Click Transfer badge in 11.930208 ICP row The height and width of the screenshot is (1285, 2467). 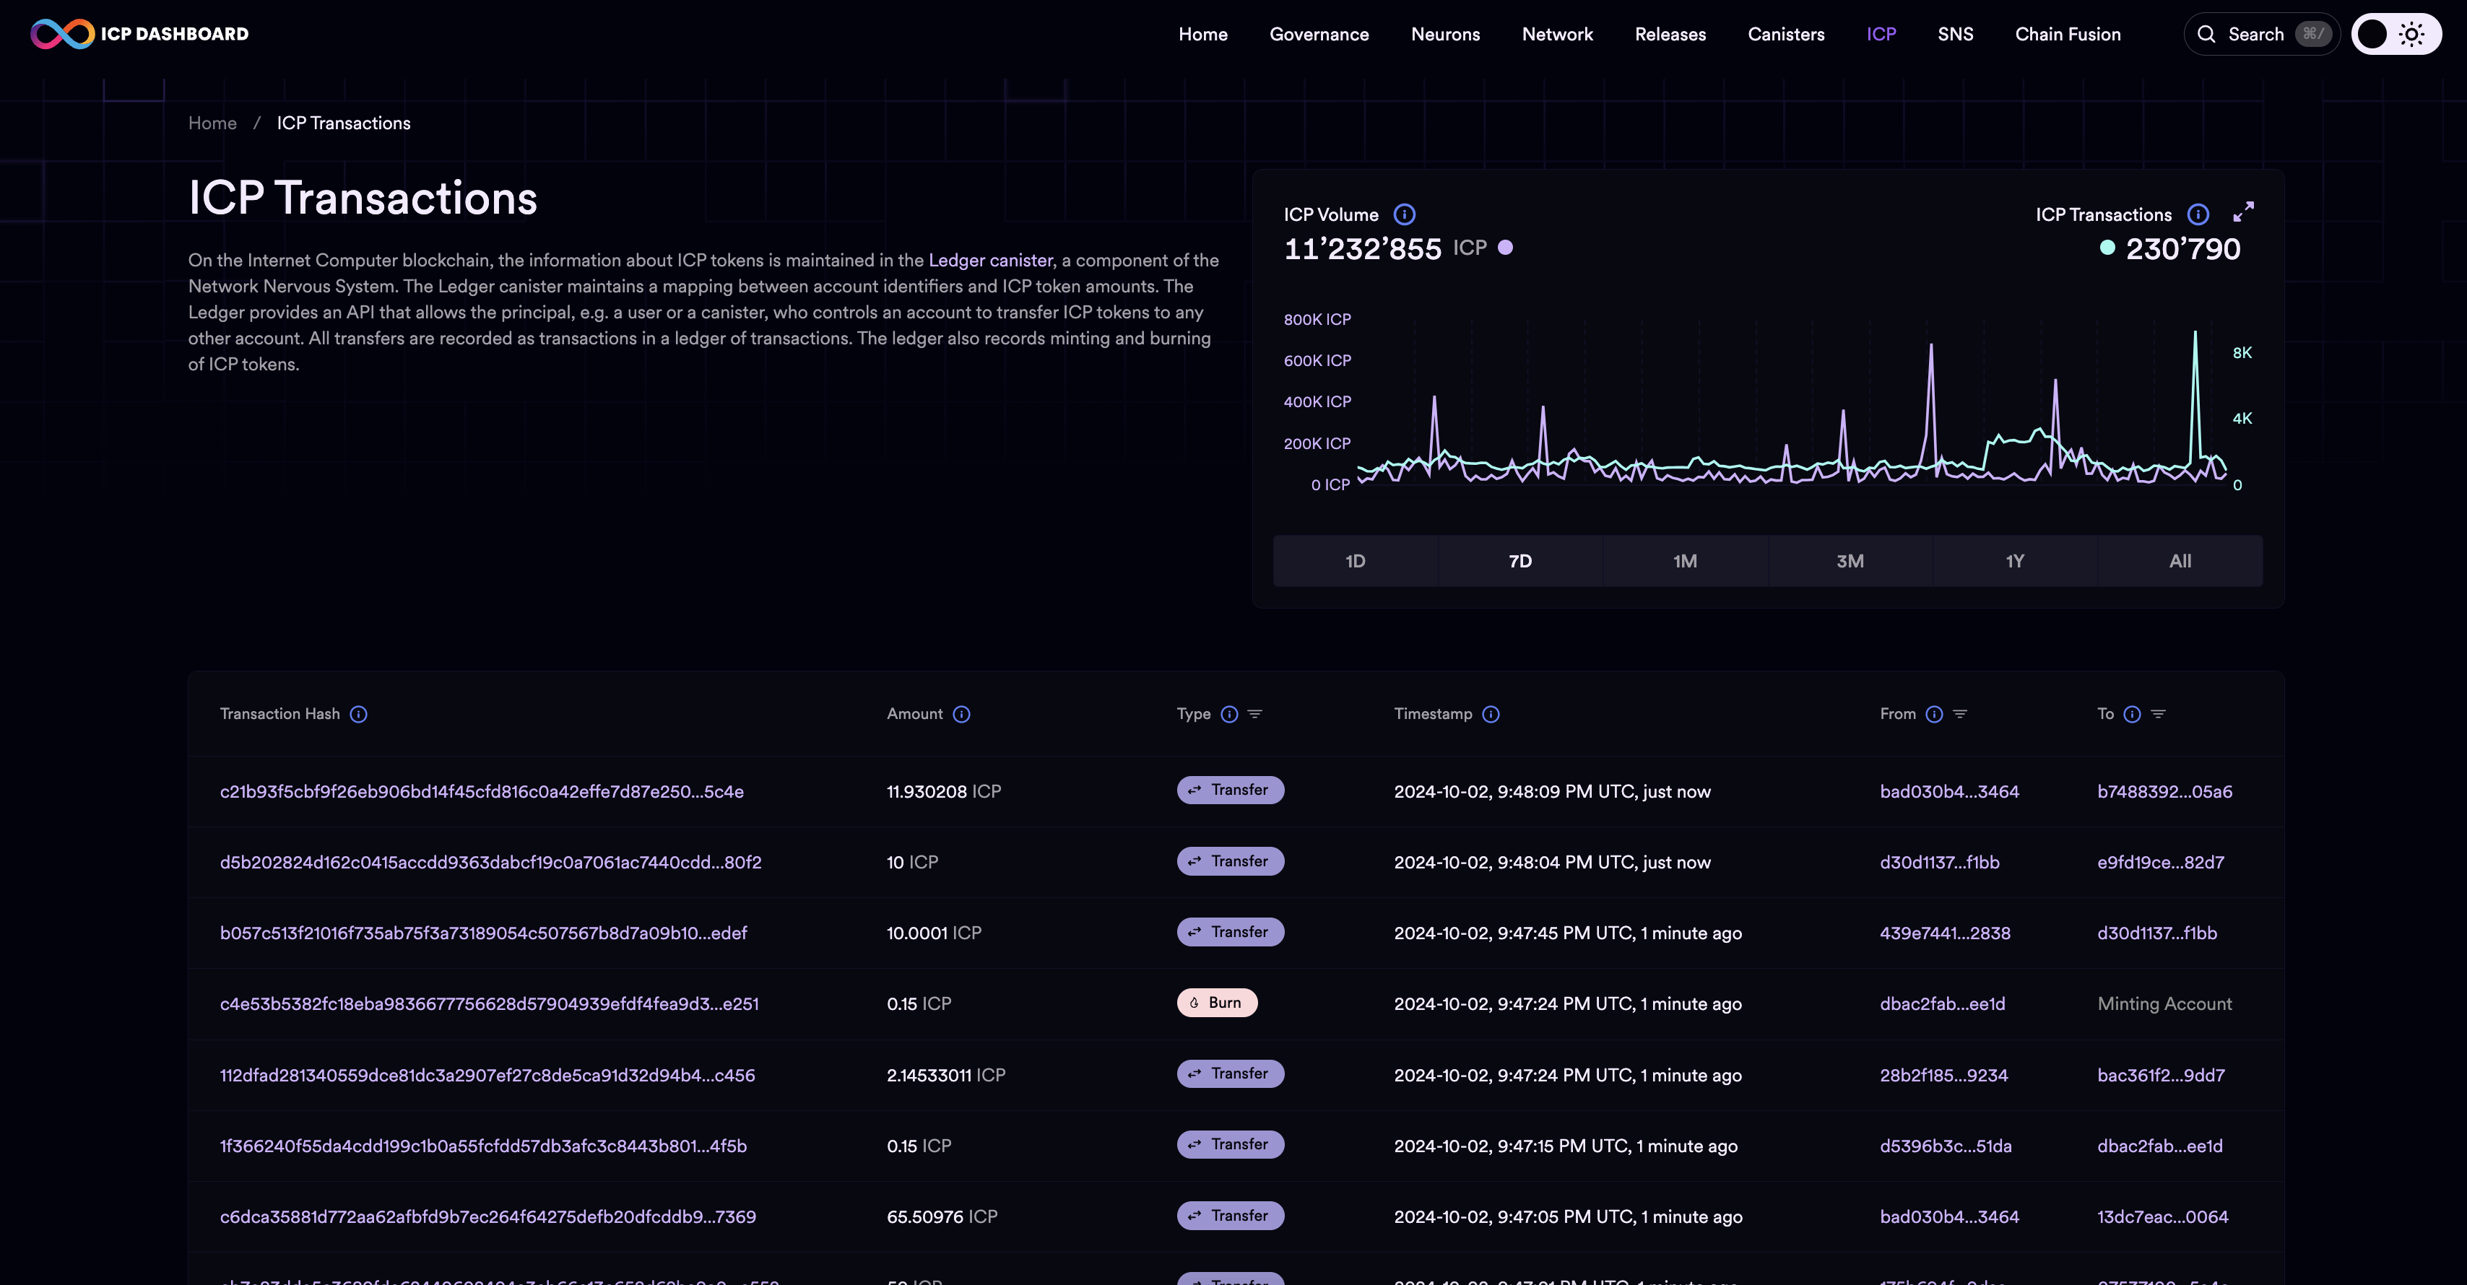click(1230, 790)
